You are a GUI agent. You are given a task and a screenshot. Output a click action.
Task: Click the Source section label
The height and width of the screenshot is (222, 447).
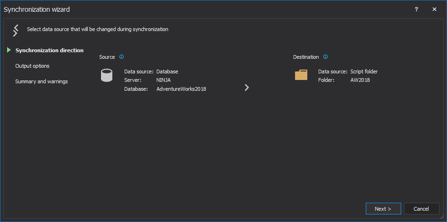coord(107,57)
